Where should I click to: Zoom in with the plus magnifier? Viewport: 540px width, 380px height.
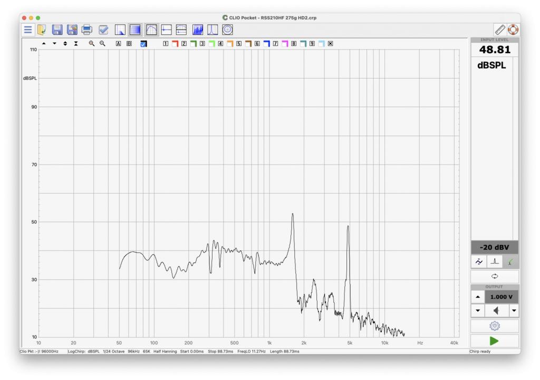tap(91, 44)
